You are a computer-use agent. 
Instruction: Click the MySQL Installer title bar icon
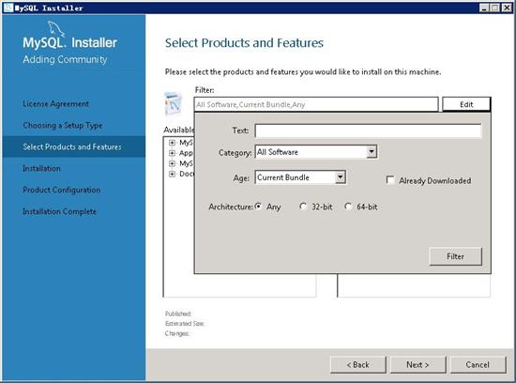pos(8,8)
